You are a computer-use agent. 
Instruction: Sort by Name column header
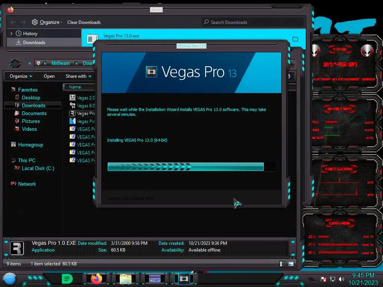pos(75,87)
